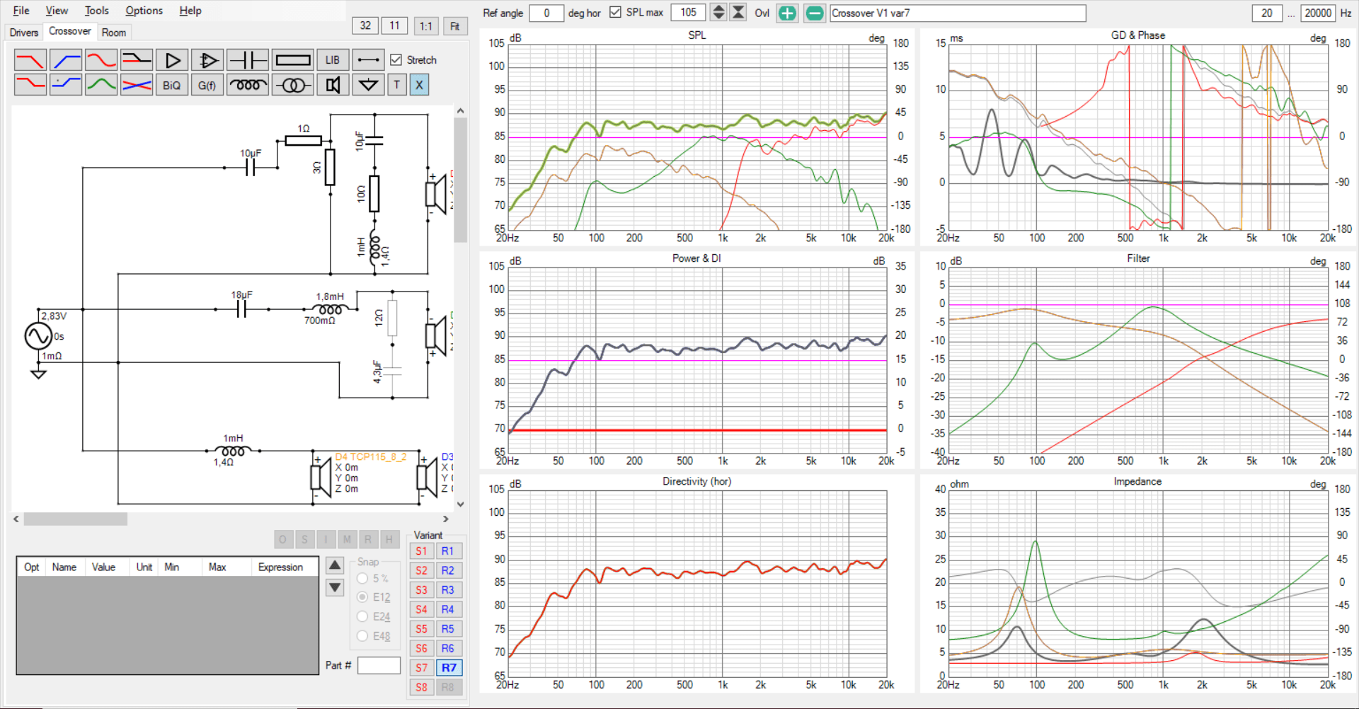Image resolution: width=1359 pixels, height=709 pixels.
Task: Click the schematic horizontal scrollbar thumb
Action: [x=76, y=519]
